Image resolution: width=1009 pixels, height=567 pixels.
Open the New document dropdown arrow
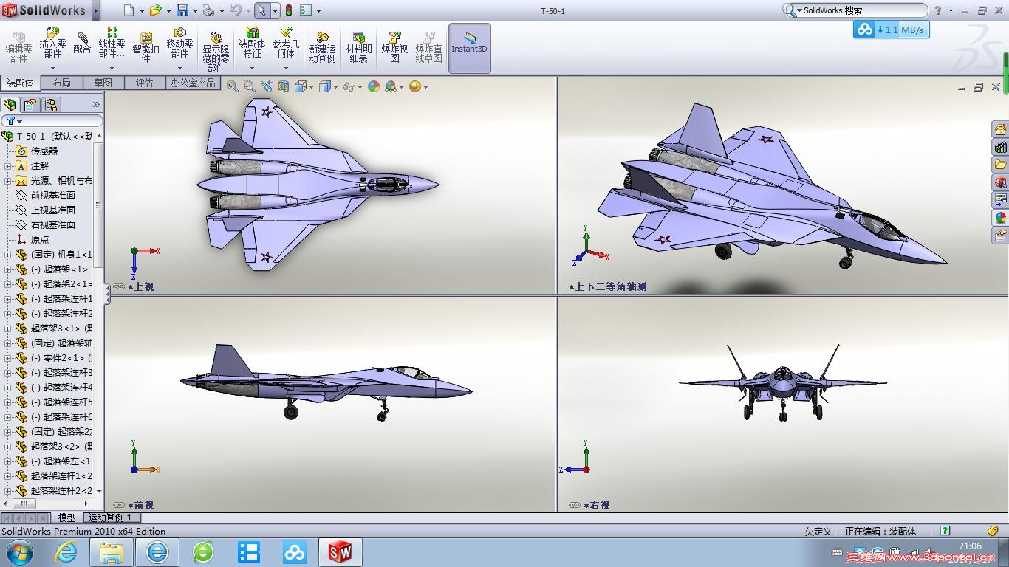(x=141, y=11)
